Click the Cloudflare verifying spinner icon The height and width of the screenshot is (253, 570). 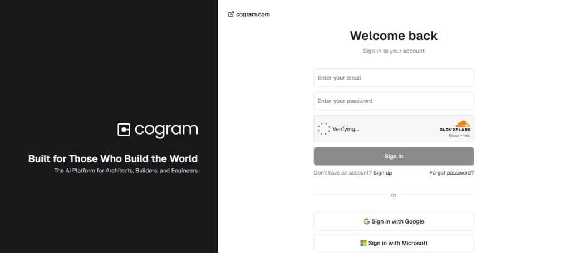pos(323,129)
